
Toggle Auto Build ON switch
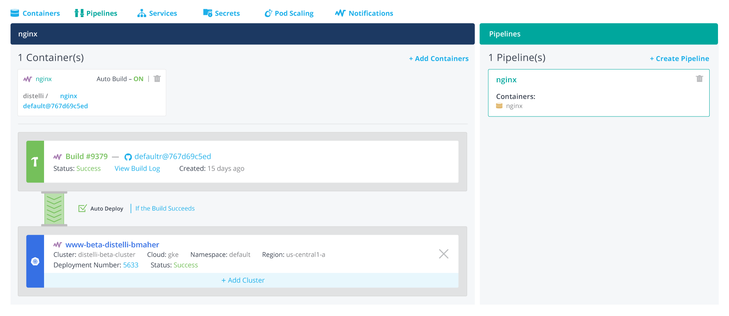point(138,79)
